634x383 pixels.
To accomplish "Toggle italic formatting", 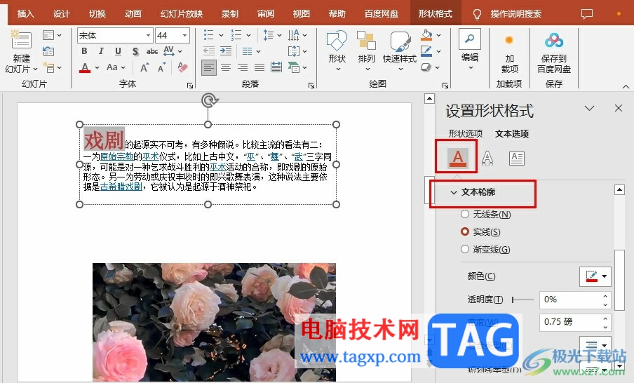I will [101, 51].
